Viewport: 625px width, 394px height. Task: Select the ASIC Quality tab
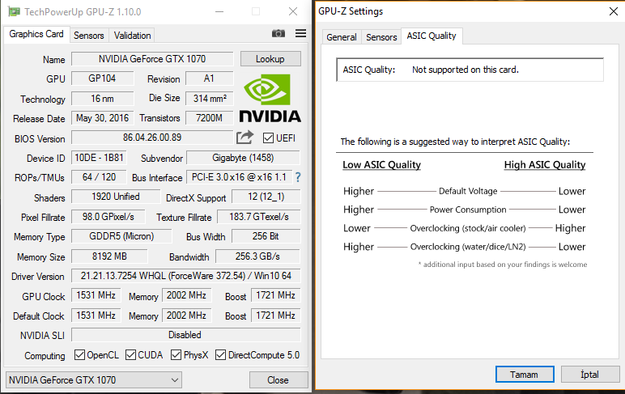coord(432,36)
